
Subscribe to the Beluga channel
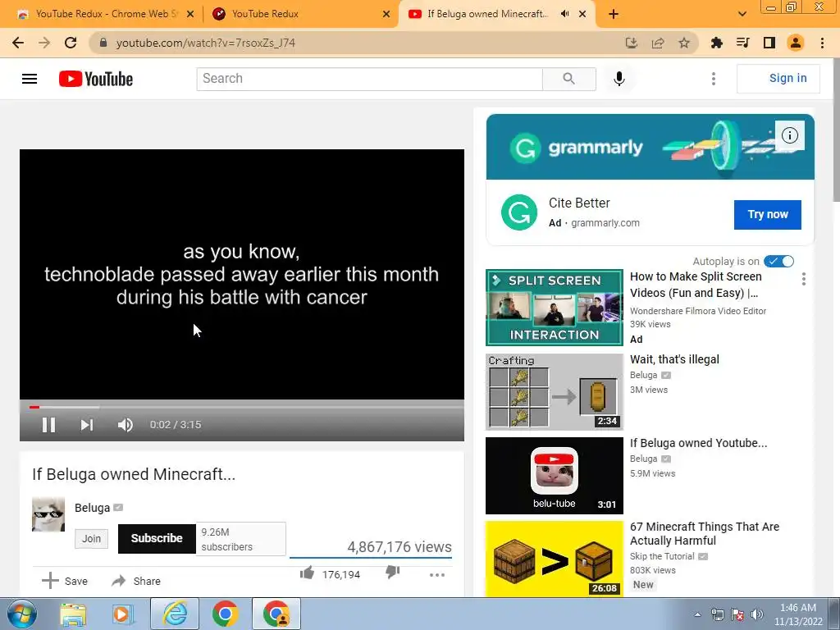tap(157, 538)
